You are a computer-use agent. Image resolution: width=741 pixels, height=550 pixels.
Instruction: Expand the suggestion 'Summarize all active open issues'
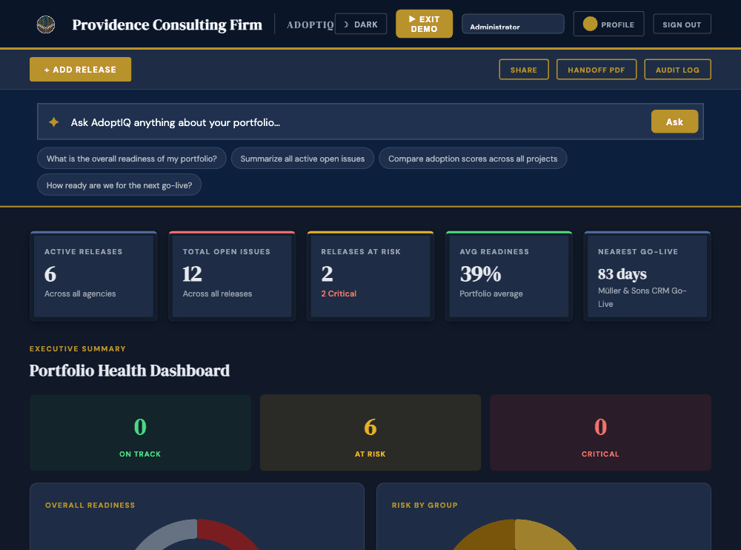coord(302,158)
